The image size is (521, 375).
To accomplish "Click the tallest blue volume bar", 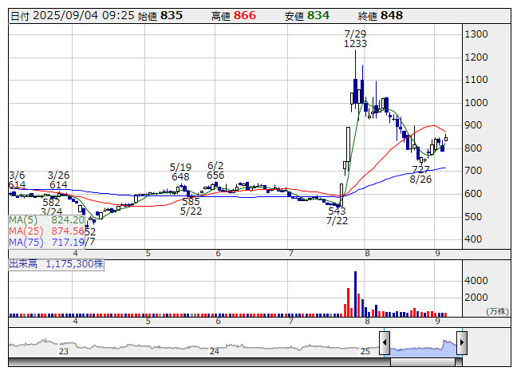I will coord(355,294).
